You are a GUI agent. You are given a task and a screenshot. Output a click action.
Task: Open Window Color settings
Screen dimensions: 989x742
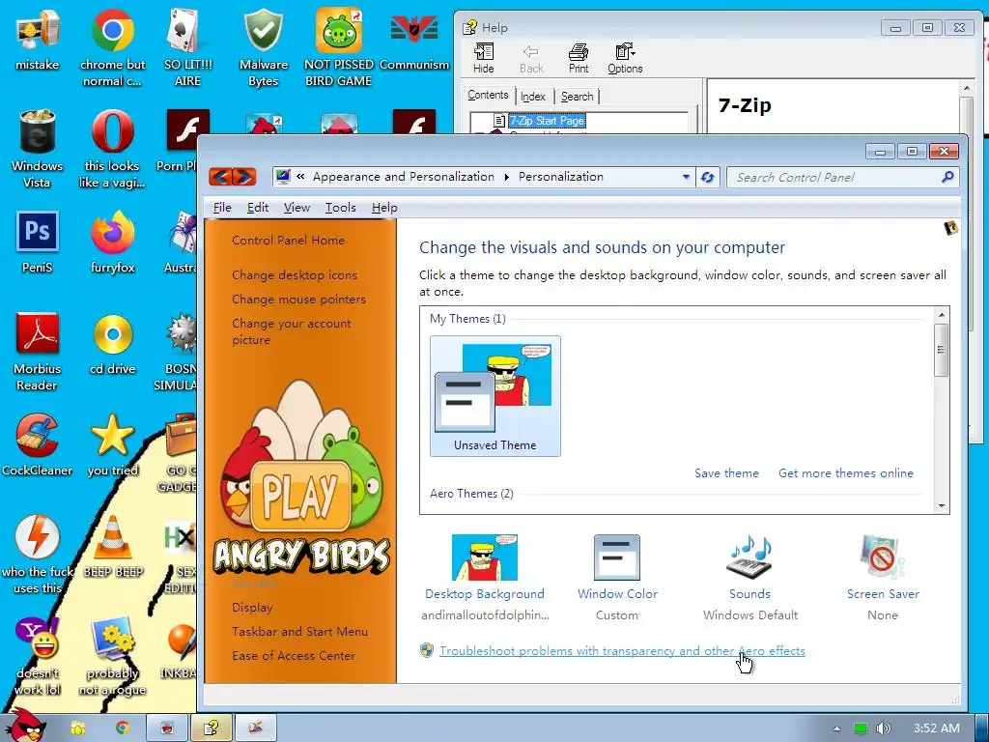pos(617,578)
